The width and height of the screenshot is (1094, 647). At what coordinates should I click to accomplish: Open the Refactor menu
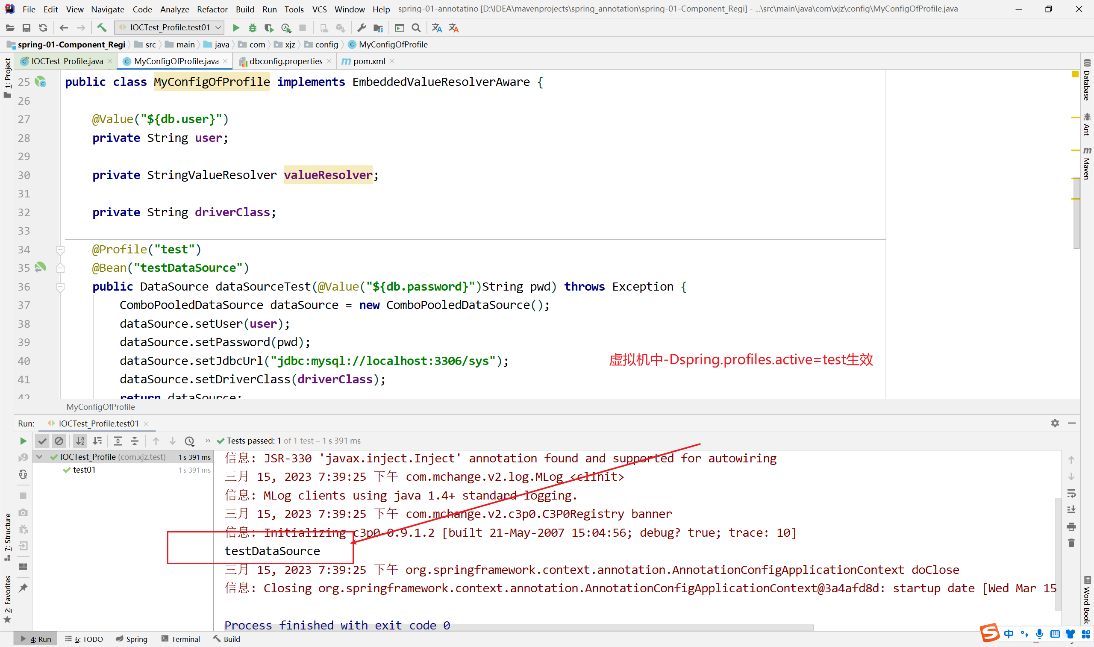click(212, 9)
